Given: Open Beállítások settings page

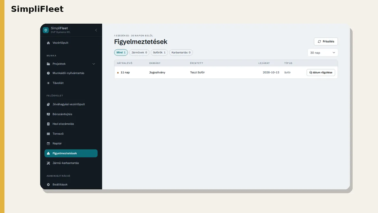Looking at the screenshot, I should [x=71, y=185].
